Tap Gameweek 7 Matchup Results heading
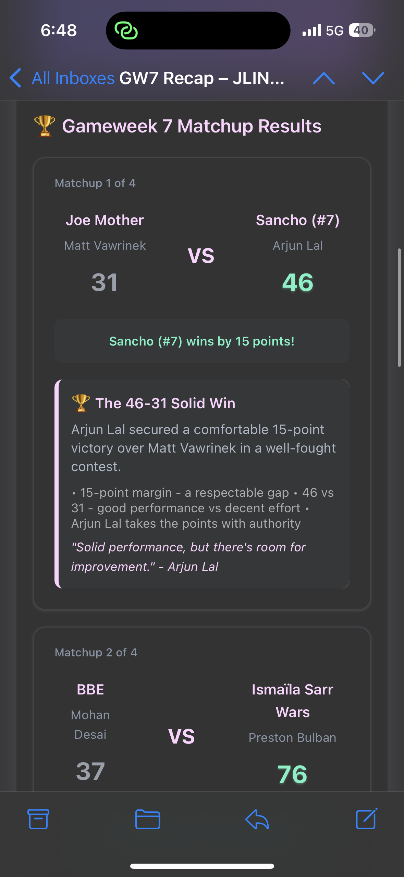Image resolution: width=404 pixels, height=877 pixels. click(192, 126)
